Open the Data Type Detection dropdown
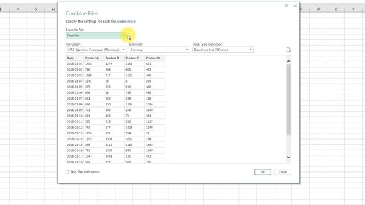365x205 pixels. [x=223, y=50]
